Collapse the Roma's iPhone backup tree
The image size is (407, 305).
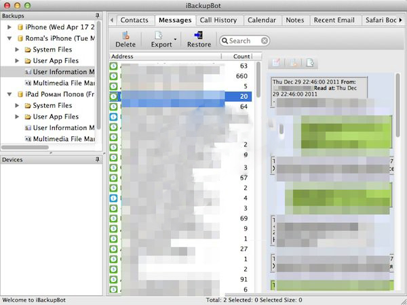[x=10, y=39]
